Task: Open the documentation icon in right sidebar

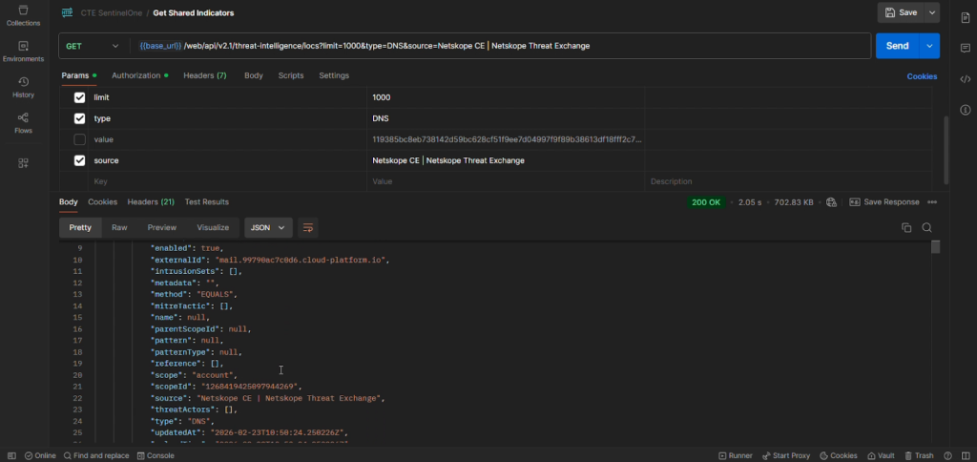Action: click(x=966, y=17)
